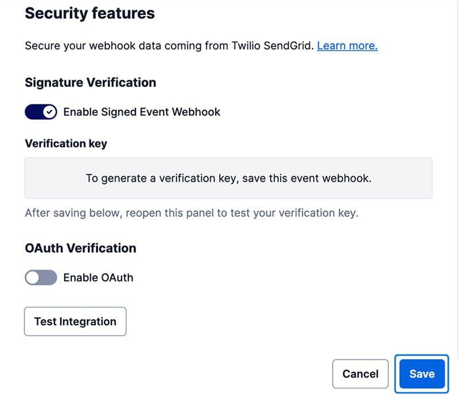The image size is (459, 401).
Task: Select the Security features heading
Action: click(x=89, y=13)
